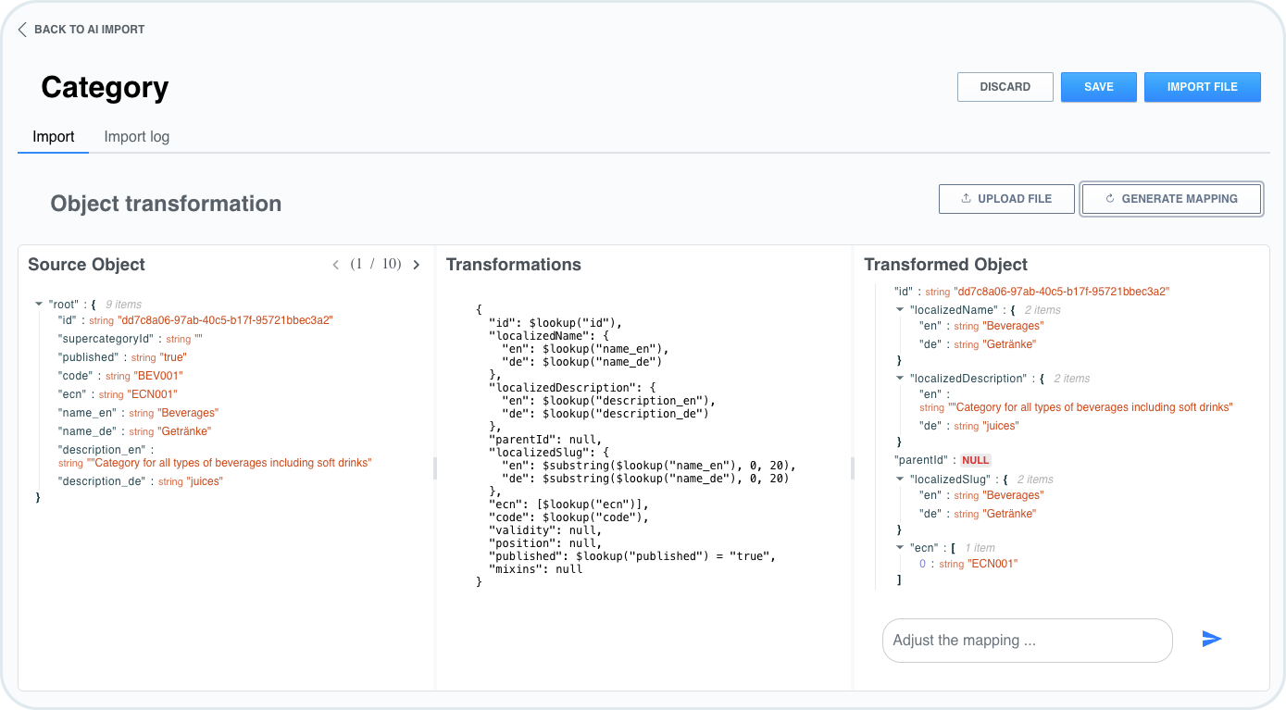The width and height of the screenshot is (1286, 710).
Task: Click the upload icon in Upload File
Action: tap(967, 199)
